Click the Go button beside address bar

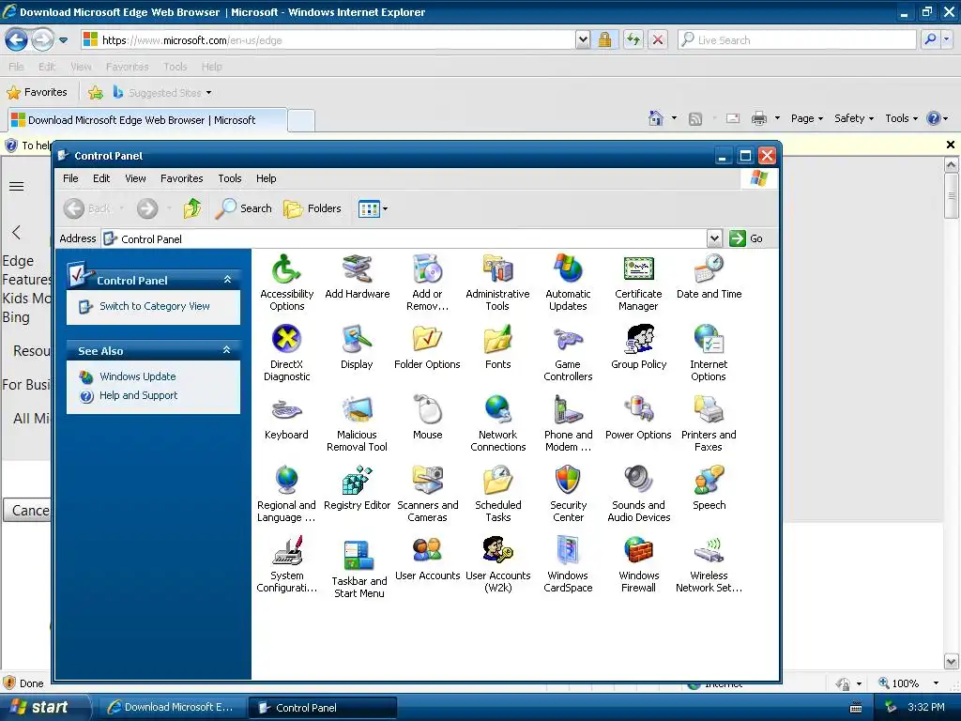pos(746,238)
